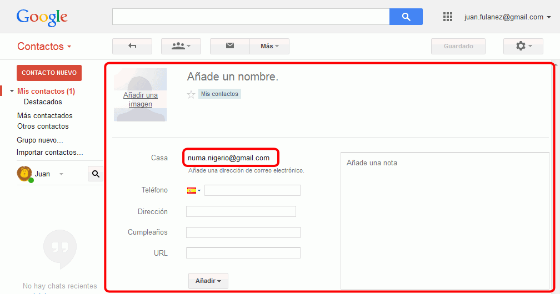560x294 pixels.
Task: Click the Teléfono input field
Action: click(x=252, y=190)
